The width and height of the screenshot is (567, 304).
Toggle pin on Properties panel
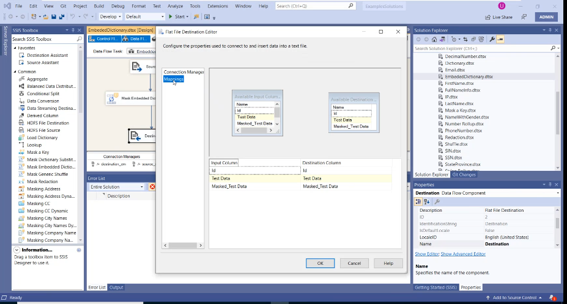pyautogui.click(x=550, y=184)
